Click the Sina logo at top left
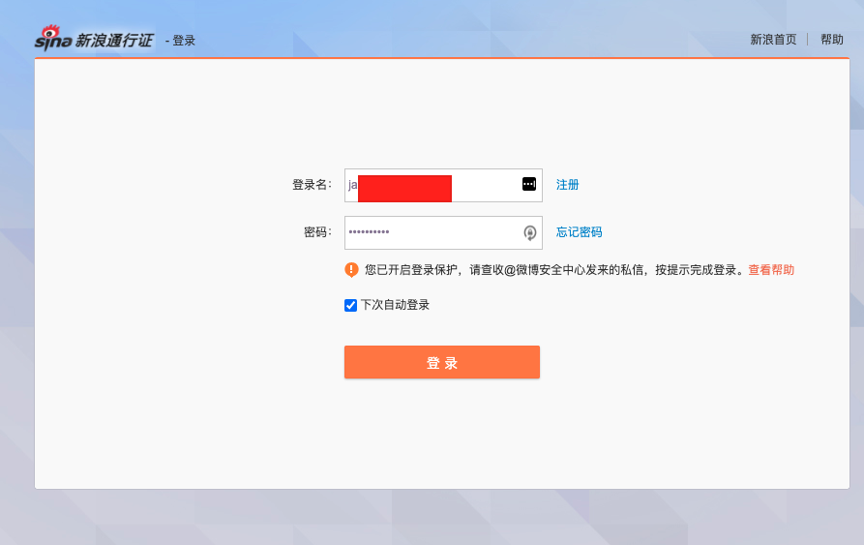The width and height of the screenshot is (864, 545). point(53,39)
